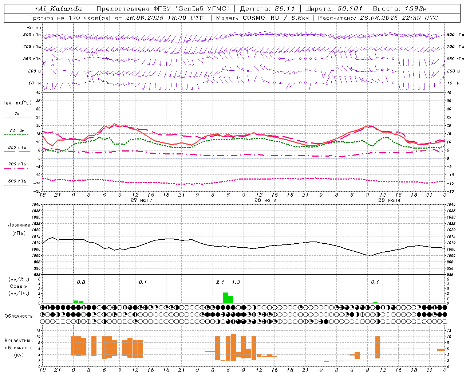Click the precipitation total "0.8"
The image size is (466, 373).
pyautogui.click(x=81, y=282)
